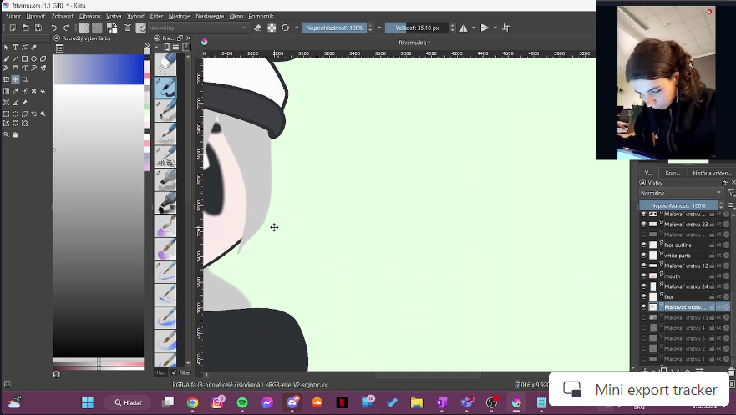736x415 pixels.
Task: Adjust the layer opacity 'Nepriehľadnosť: 100%' slider
Action: (x=678, y=205)
